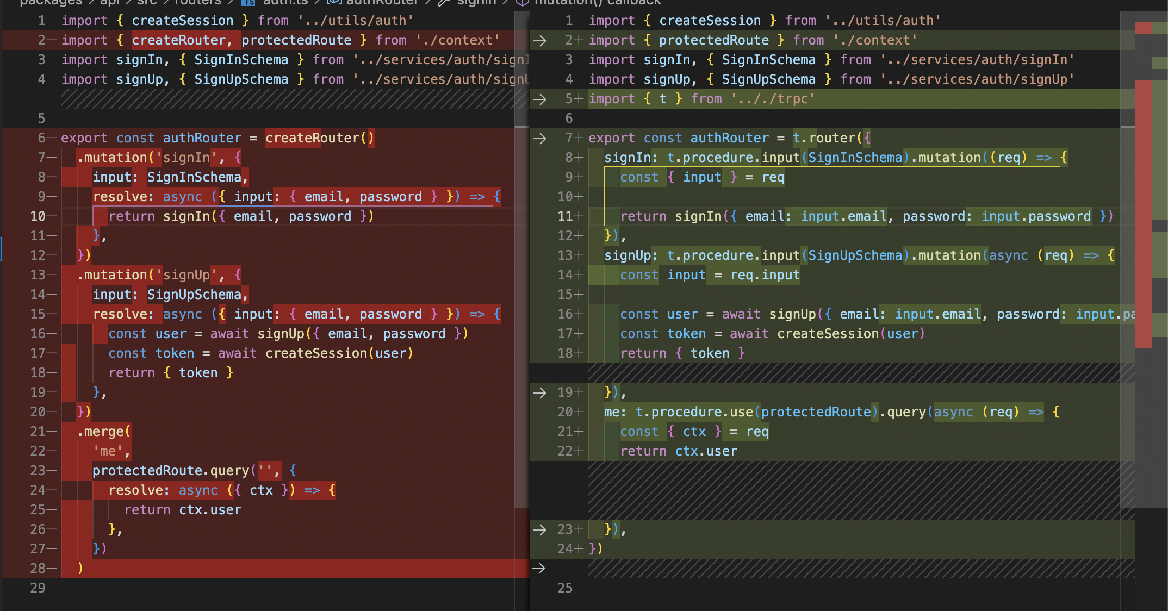
Task: Click line number 11 in the right pane
Action: pos(564,216)
